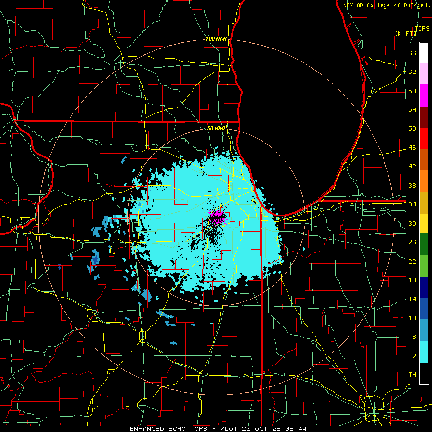This screenshot has height=432, width=432.
Task: Click the "34" legend value
Action: 412,204
